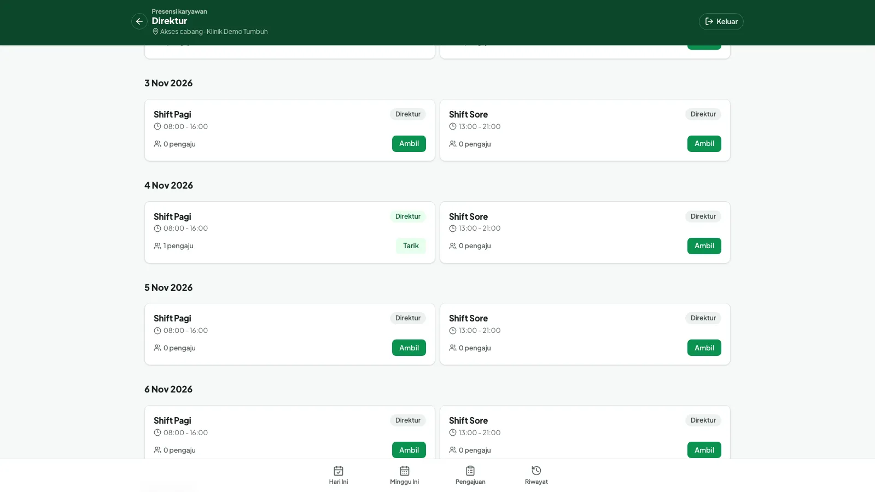
Task: Click applicants icon of 5 Nov Shift Pagi
Action: [157, 348]
